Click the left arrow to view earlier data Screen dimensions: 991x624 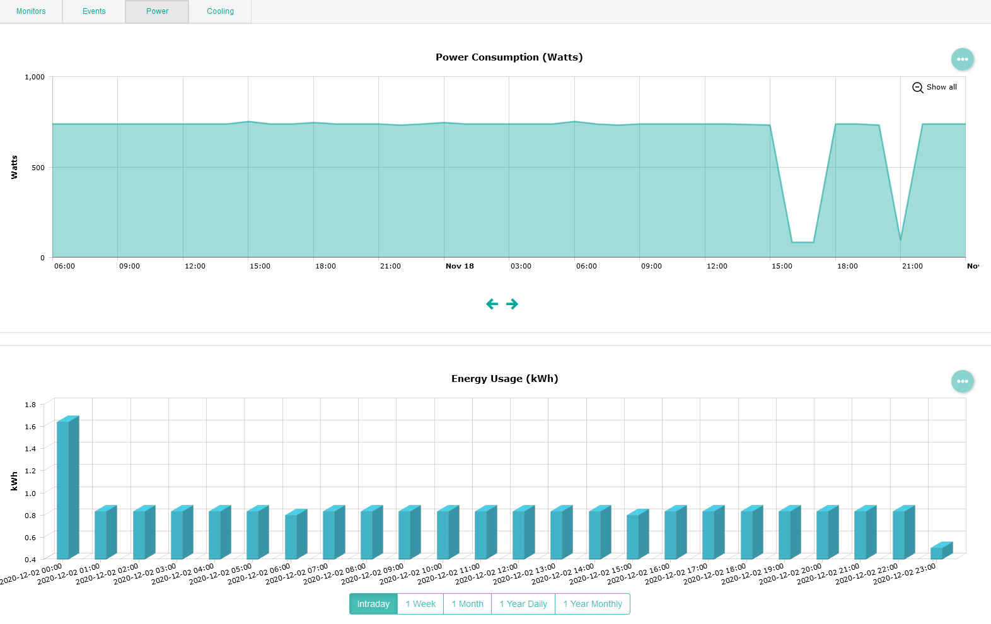492,304
